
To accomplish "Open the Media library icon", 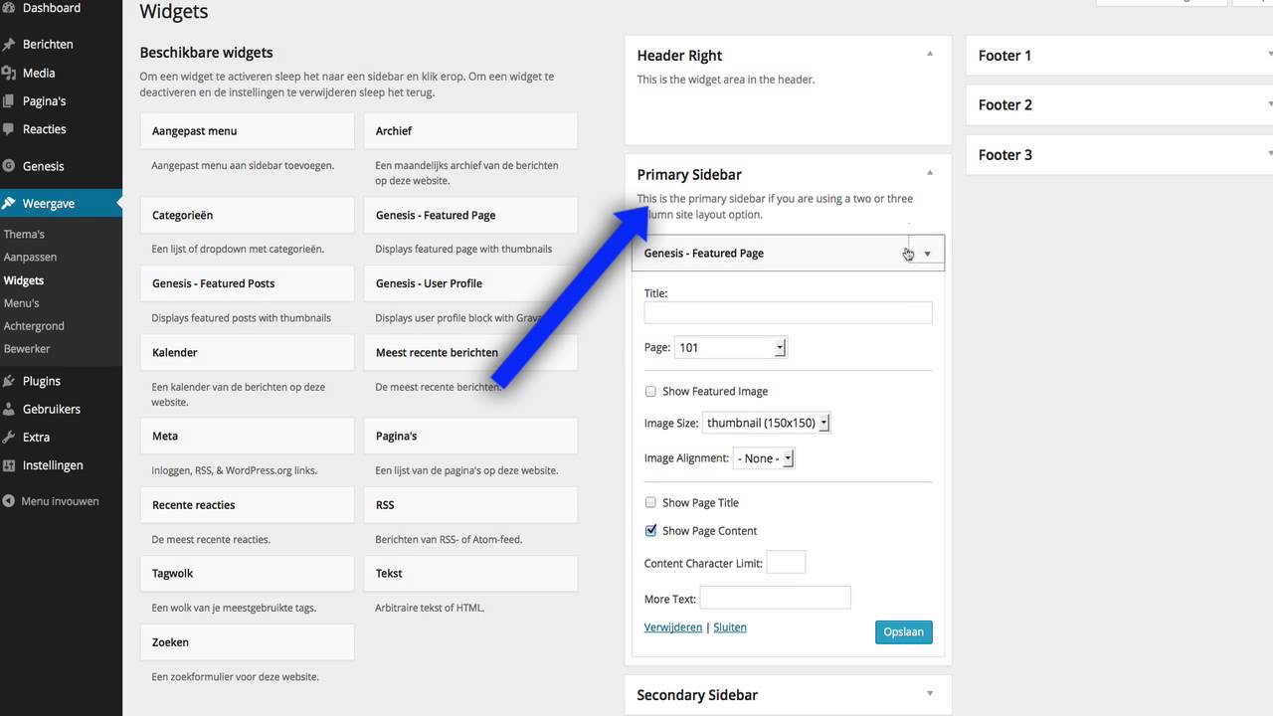I will point(9,73).
